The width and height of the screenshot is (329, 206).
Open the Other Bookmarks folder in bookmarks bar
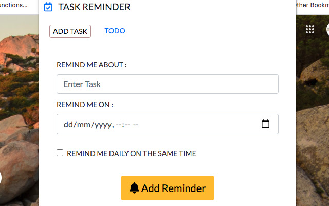tap(313, 5)
